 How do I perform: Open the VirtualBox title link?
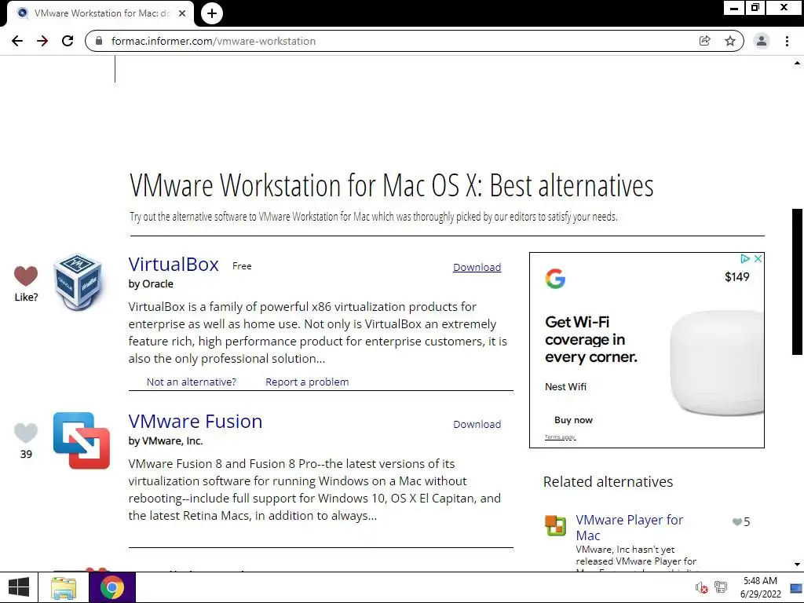click(174, 265)
